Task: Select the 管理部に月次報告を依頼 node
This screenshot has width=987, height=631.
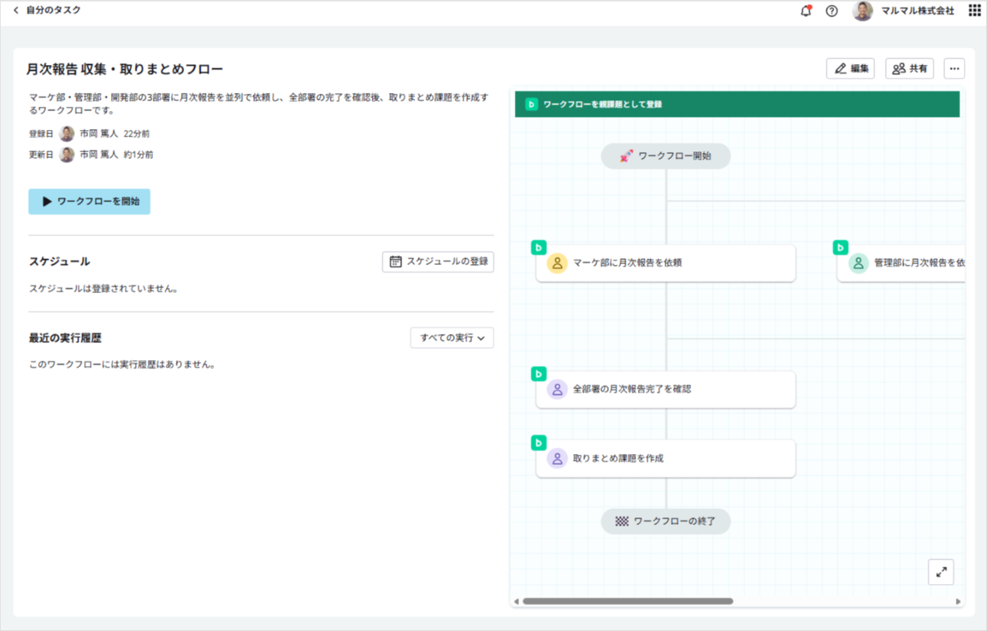Action: pos(901,263)
